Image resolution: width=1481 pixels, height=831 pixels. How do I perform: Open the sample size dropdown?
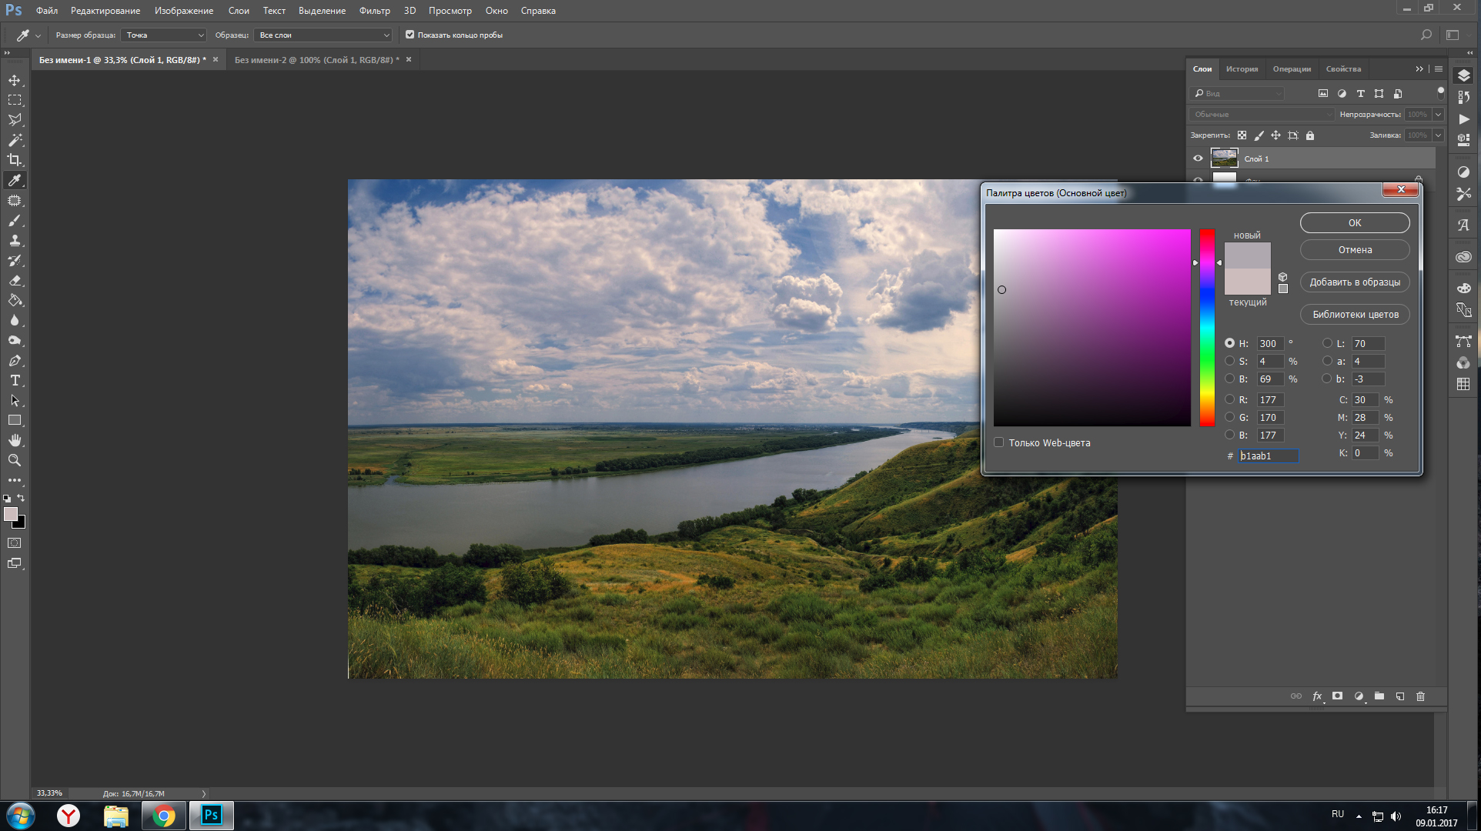coord(165,35)
